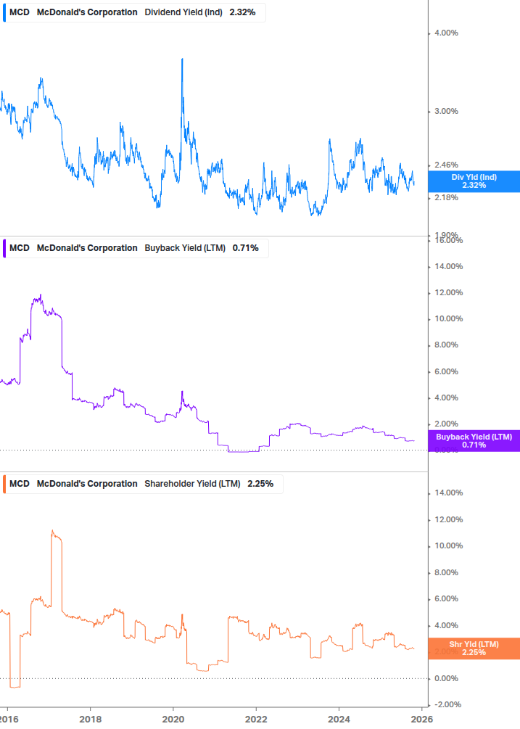The width and height of the screenshot is (520, 729).
Task: Click the 4.00% label on dividend yield axis
Action: [x=447, y=33]
